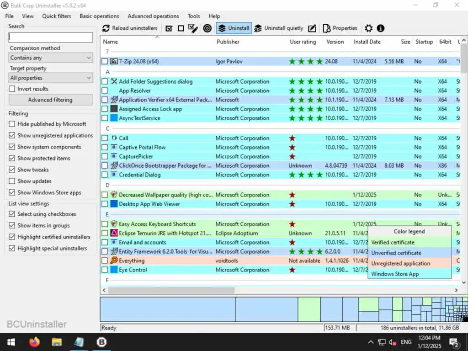
Task: Click the 7-Zip application icon
Action: coord(114,61)
